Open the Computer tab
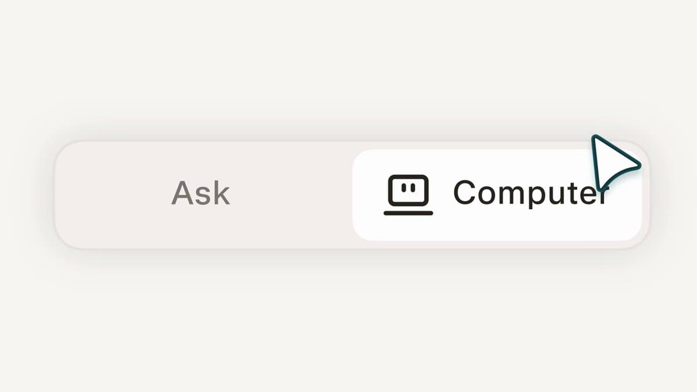Viewport: 697px width, 392px height. pos(497,195)
